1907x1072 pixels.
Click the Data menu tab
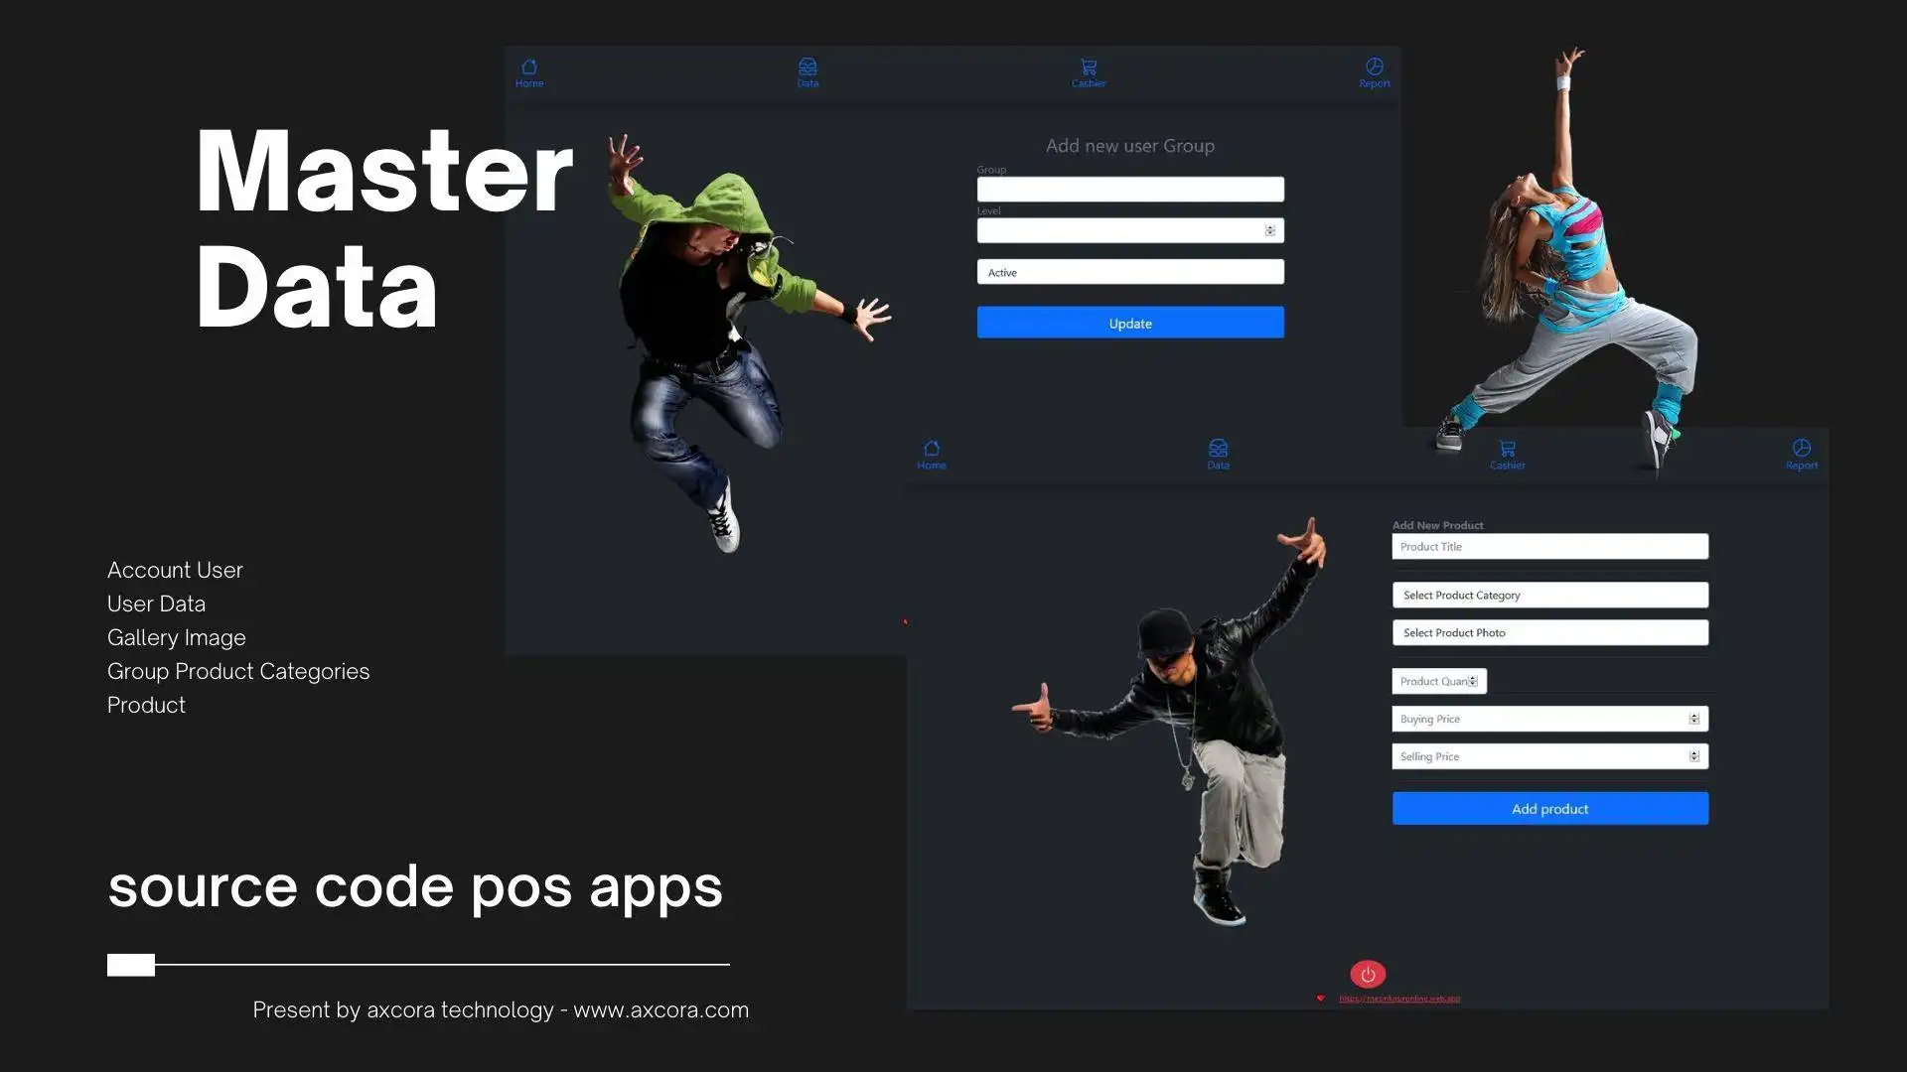pos(808,72)
